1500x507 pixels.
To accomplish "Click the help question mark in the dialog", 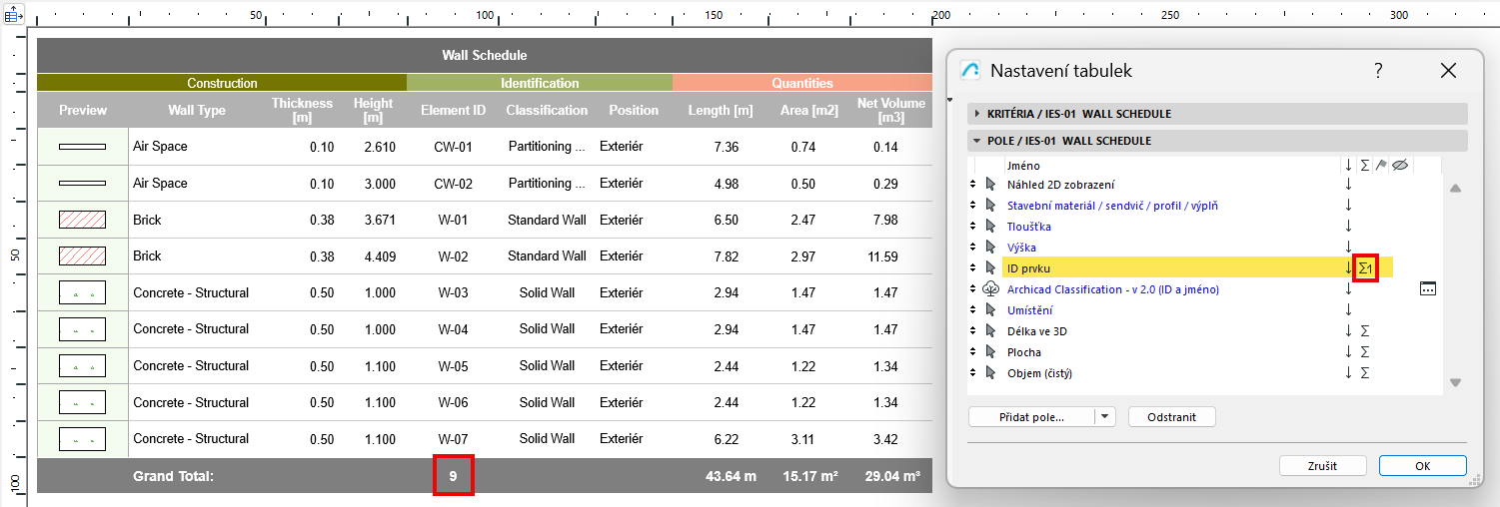I will (x=1378, y=71).
